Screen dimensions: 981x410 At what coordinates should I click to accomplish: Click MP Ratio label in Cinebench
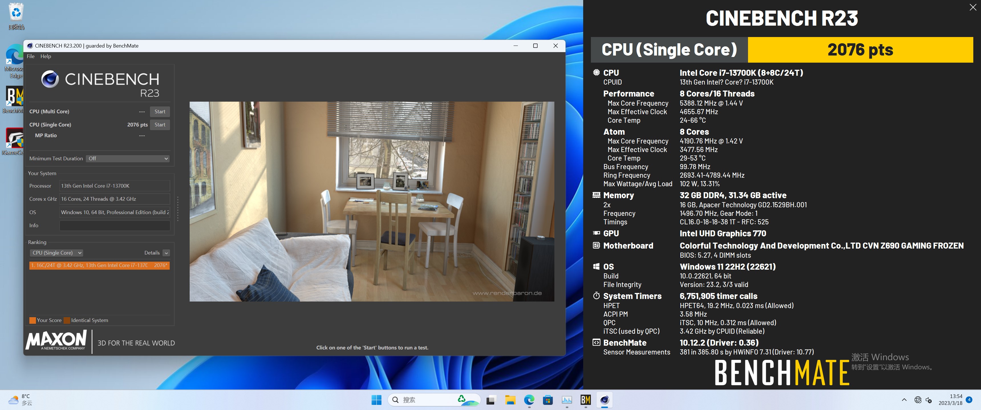(x=46, y=136)
